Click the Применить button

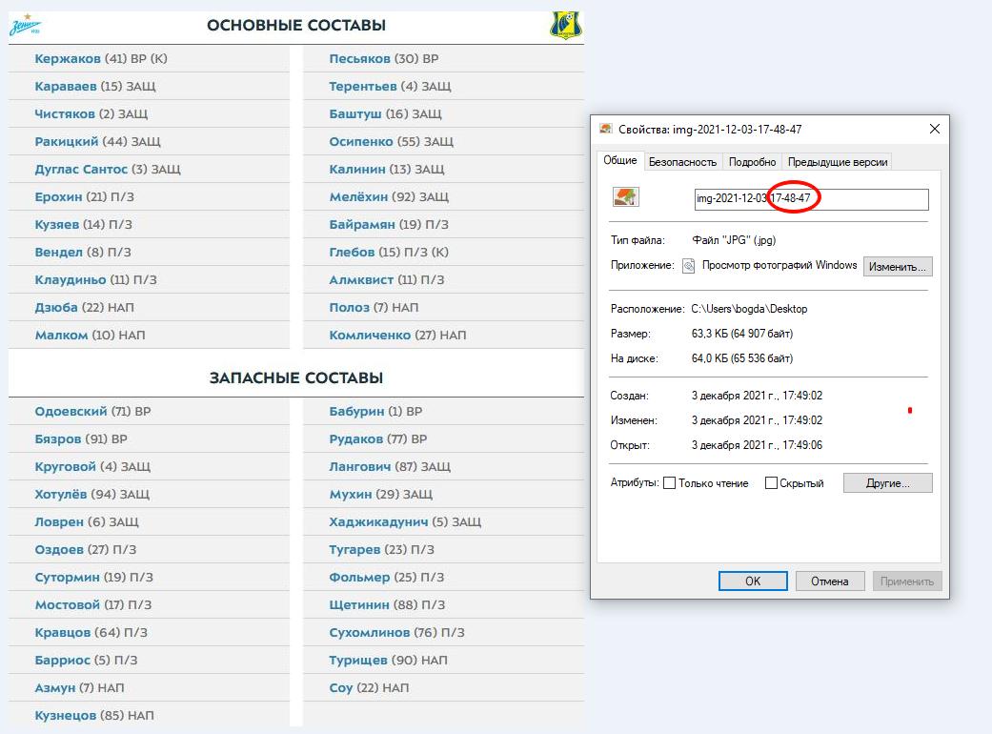pyautogui.click(x=907, y=581)
